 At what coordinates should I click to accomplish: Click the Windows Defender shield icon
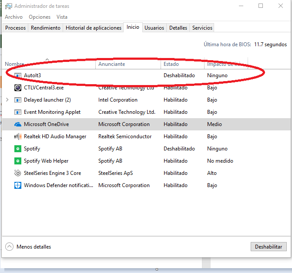click(x=18, y=185)
